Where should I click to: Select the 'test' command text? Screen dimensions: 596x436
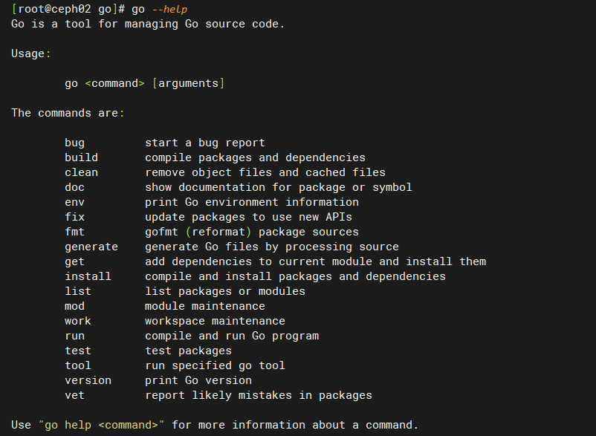pyautogui.click(x=77, y=350)
